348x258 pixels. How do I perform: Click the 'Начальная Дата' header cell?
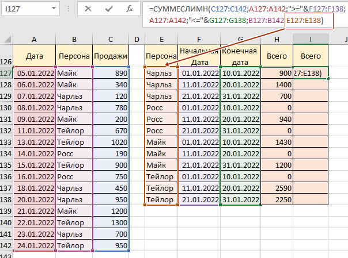point(199,56)
